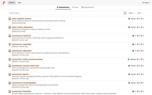Click BitBake language dot on meta-sysmocom-bsp row

point(128,59)
